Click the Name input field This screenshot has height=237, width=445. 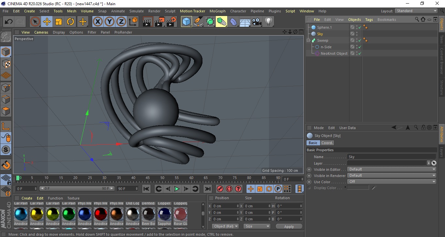click(x=391, y=157)
